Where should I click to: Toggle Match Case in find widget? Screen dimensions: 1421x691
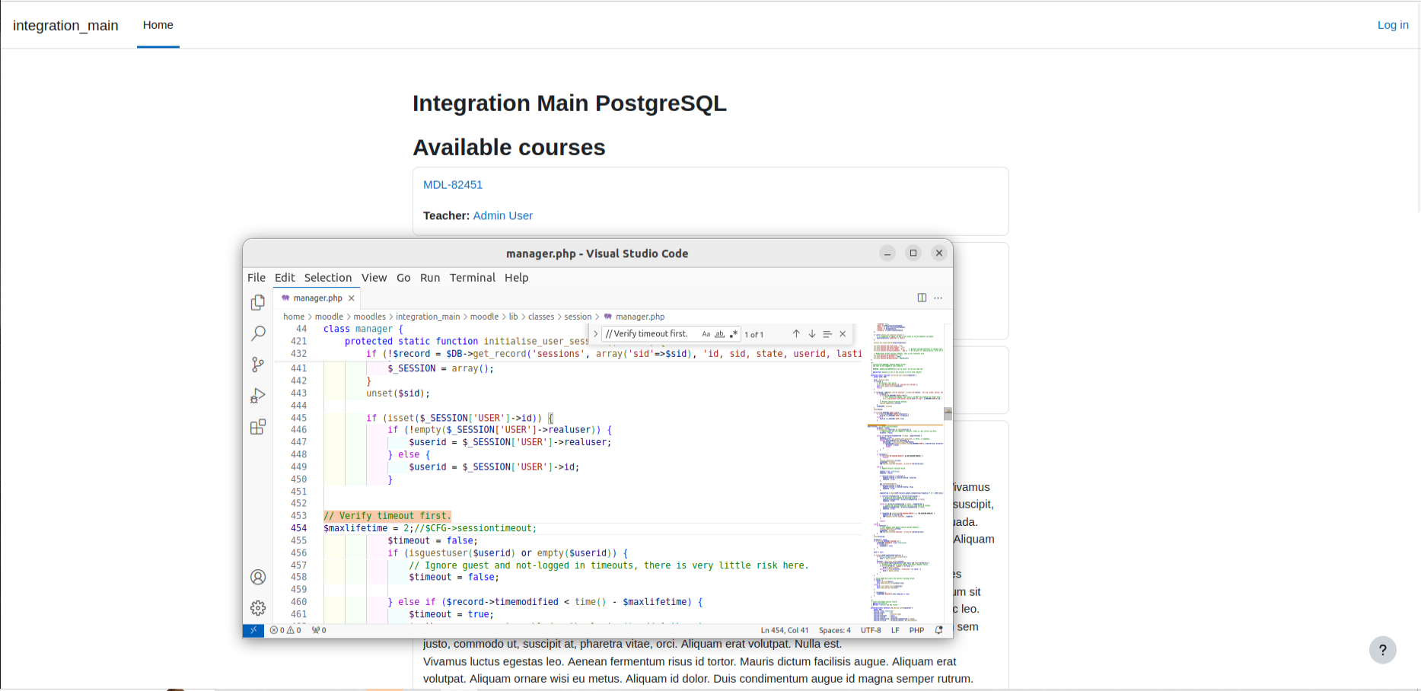pyautogui.click(x=706, y=334)
